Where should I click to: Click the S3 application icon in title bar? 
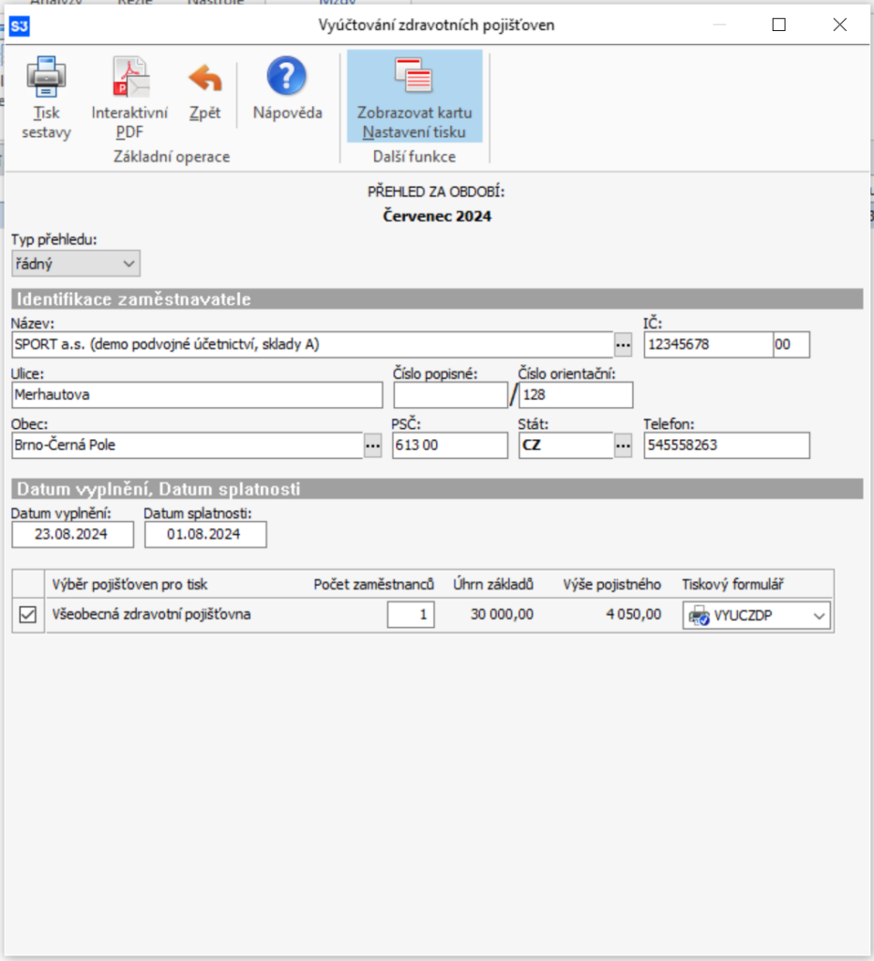pos(19,25)
